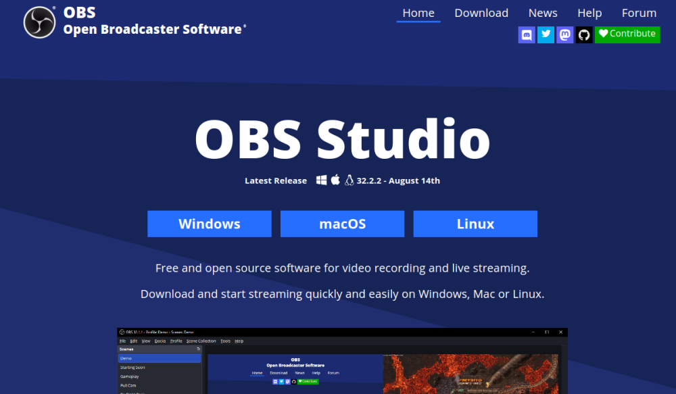Open the News nav item
The image size is (676, 394).
pyautogui.click(x=543, y=13)
